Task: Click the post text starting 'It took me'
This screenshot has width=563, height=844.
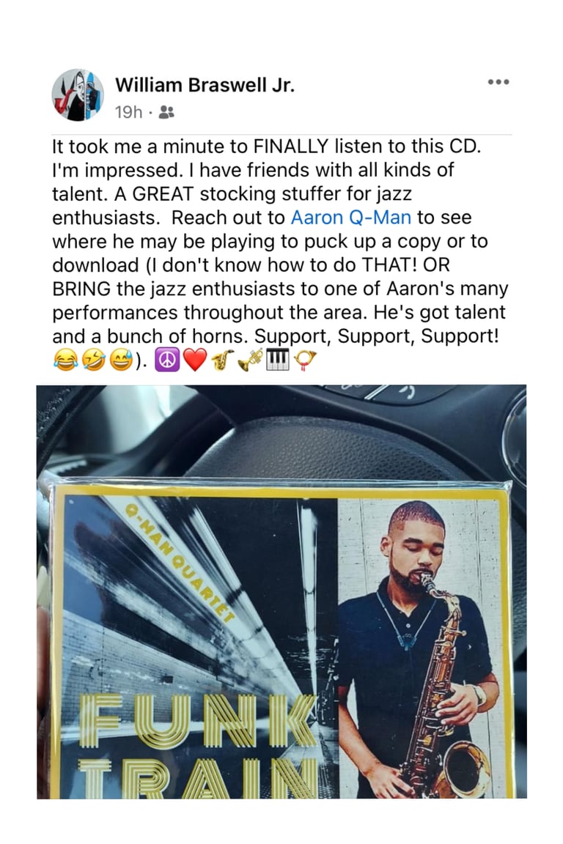Action: [x=280, y=241]
